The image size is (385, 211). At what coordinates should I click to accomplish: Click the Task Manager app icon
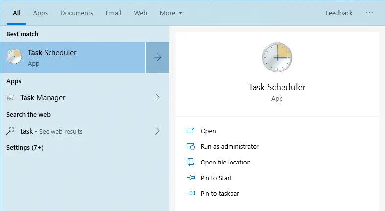click(x=10, y=98)
